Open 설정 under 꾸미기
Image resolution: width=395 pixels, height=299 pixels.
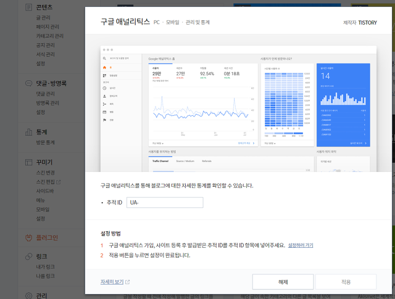[x=41, y=219]
